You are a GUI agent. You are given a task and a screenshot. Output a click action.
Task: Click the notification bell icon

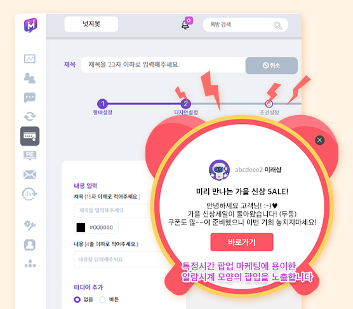tap(185, 25)
